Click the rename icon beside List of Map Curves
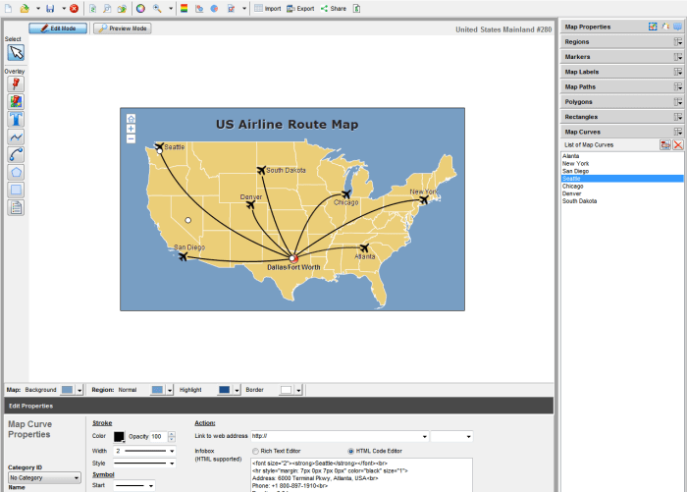Image resolution: width=687 pixels, height=492 pixels. [665, 144]
